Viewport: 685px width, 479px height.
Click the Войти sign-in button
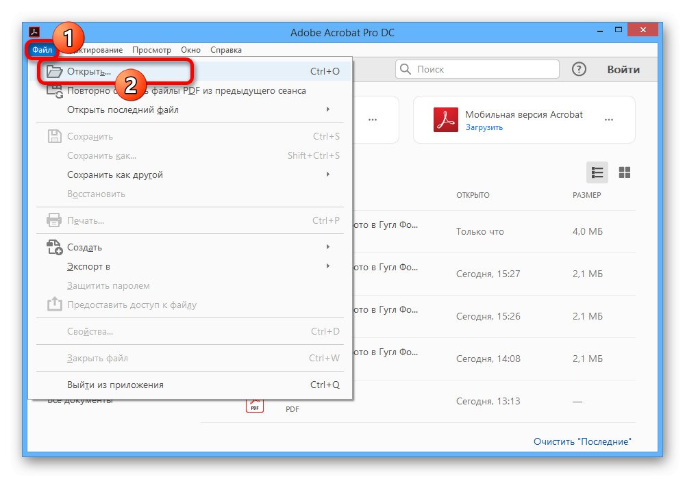[x=623, y=69]
